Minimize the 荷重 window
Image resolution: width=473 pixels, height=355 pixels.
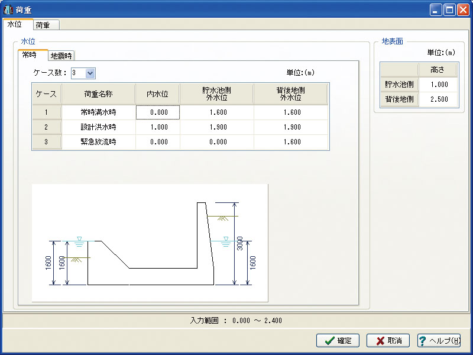click(x=435, y=10)
